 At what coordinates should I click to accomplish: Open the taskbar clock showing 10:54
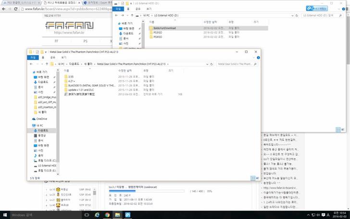[x=339, y=215]
